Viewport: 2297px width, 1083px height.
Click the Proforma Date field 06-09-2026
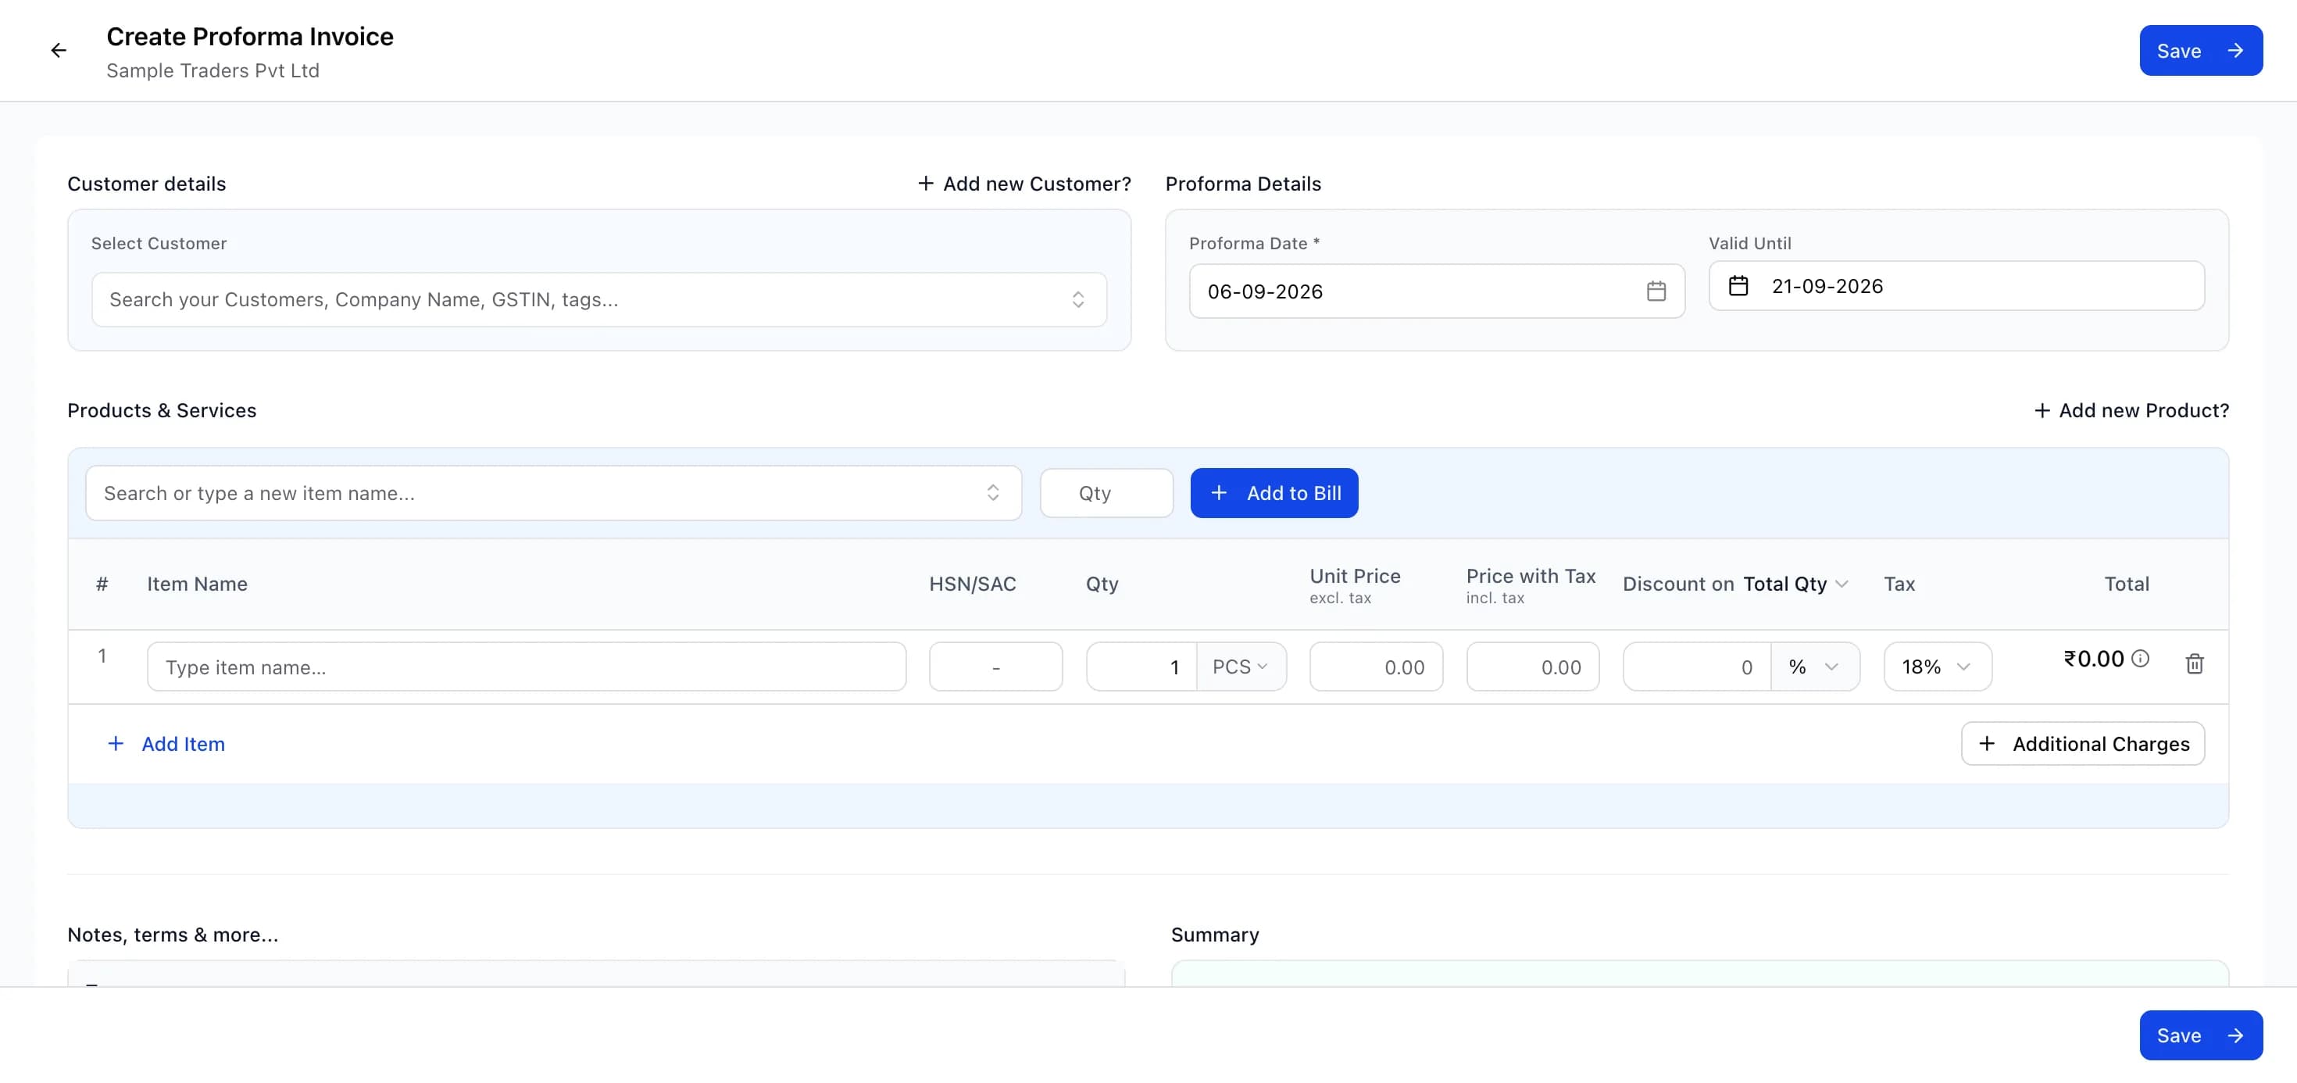pyautogui.click(x=1437, y=291)
